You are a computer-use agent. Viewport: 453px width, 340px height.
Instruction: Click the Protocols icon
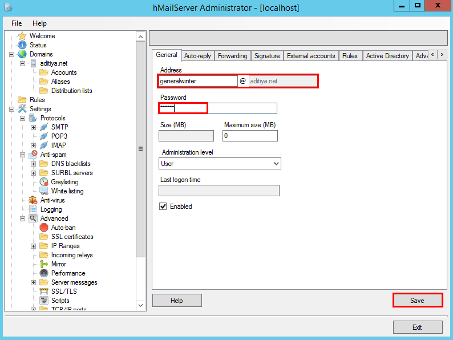pos(33,118)
